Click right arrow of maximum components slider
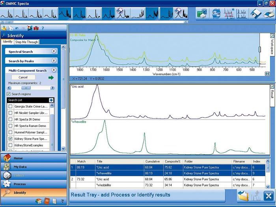 click(x=52, y=88)
